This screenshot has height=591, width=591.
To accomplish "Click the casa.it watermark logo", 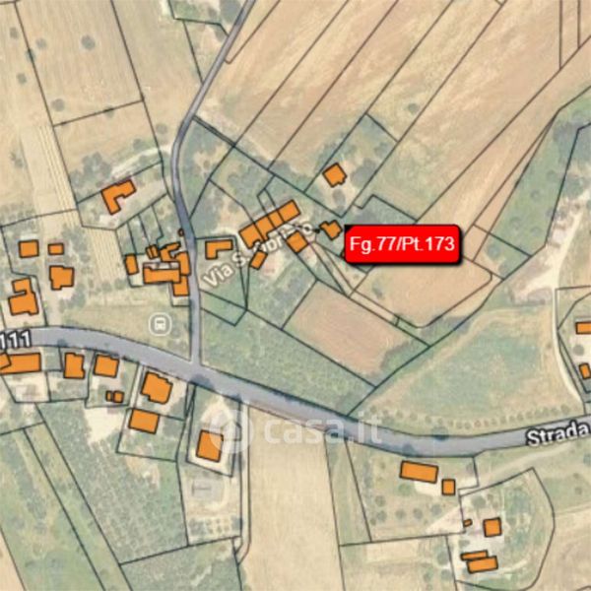I will pyautogui.click(x=297, y=428).
